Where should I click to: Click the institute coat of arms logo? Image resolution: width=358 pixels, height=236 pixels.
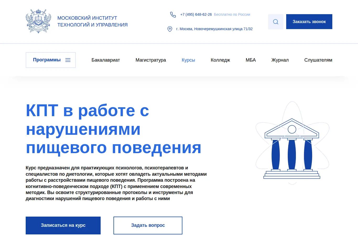tap(38, 21)
